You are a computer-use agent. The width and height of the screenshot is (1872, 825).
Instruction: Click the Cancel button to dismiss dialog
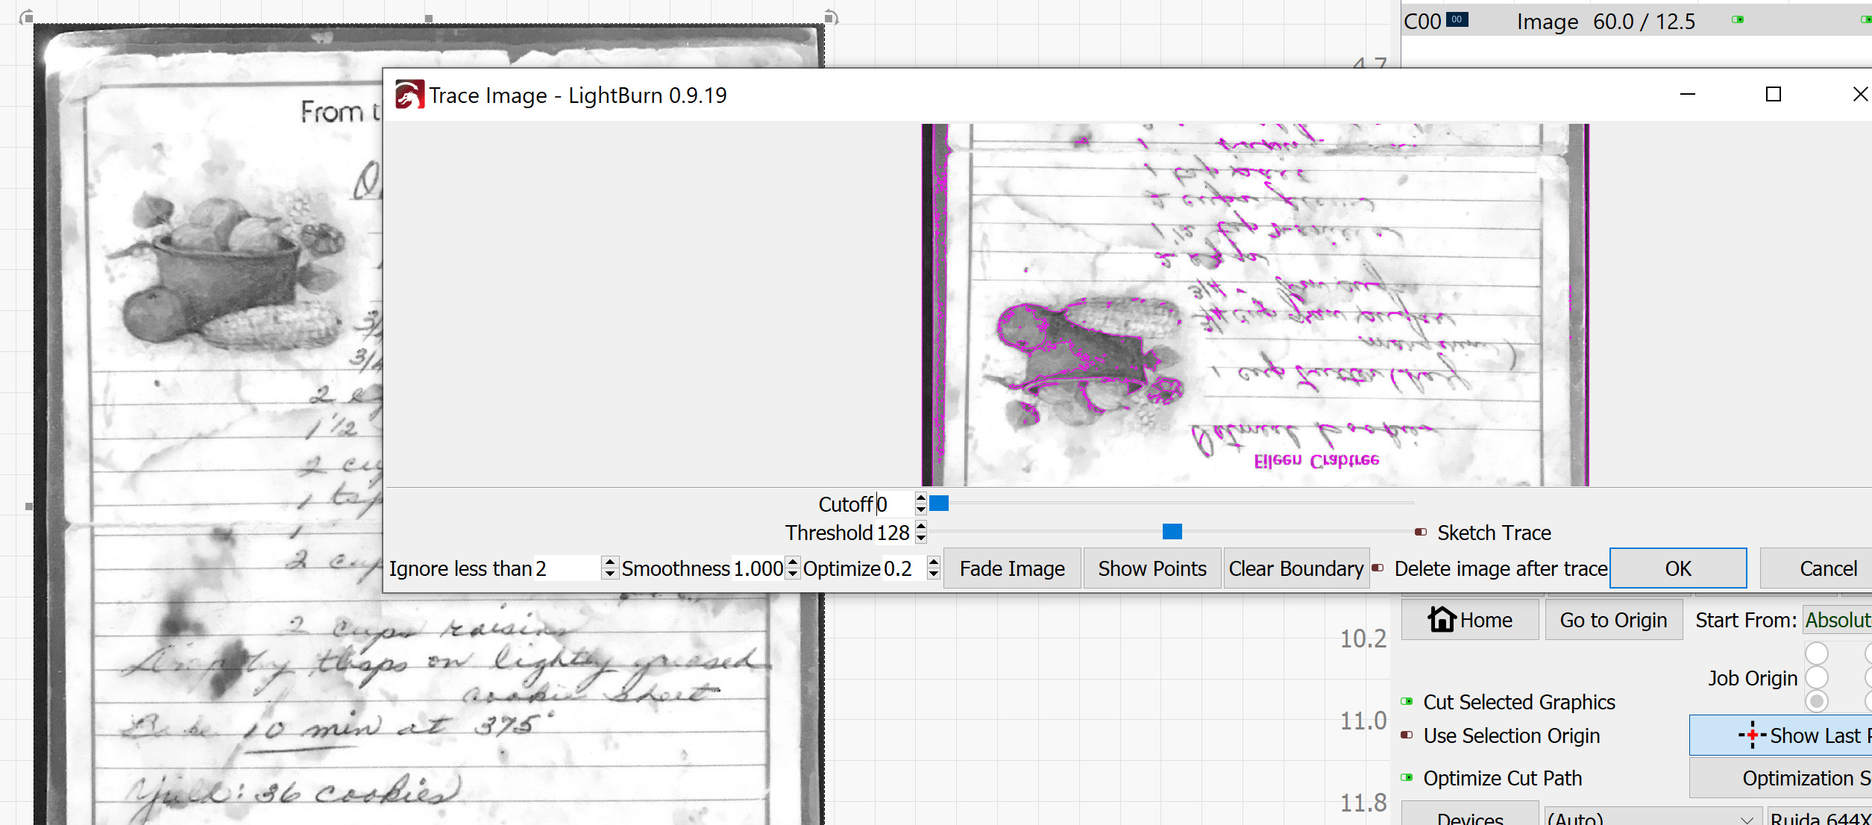(1828, 568)
